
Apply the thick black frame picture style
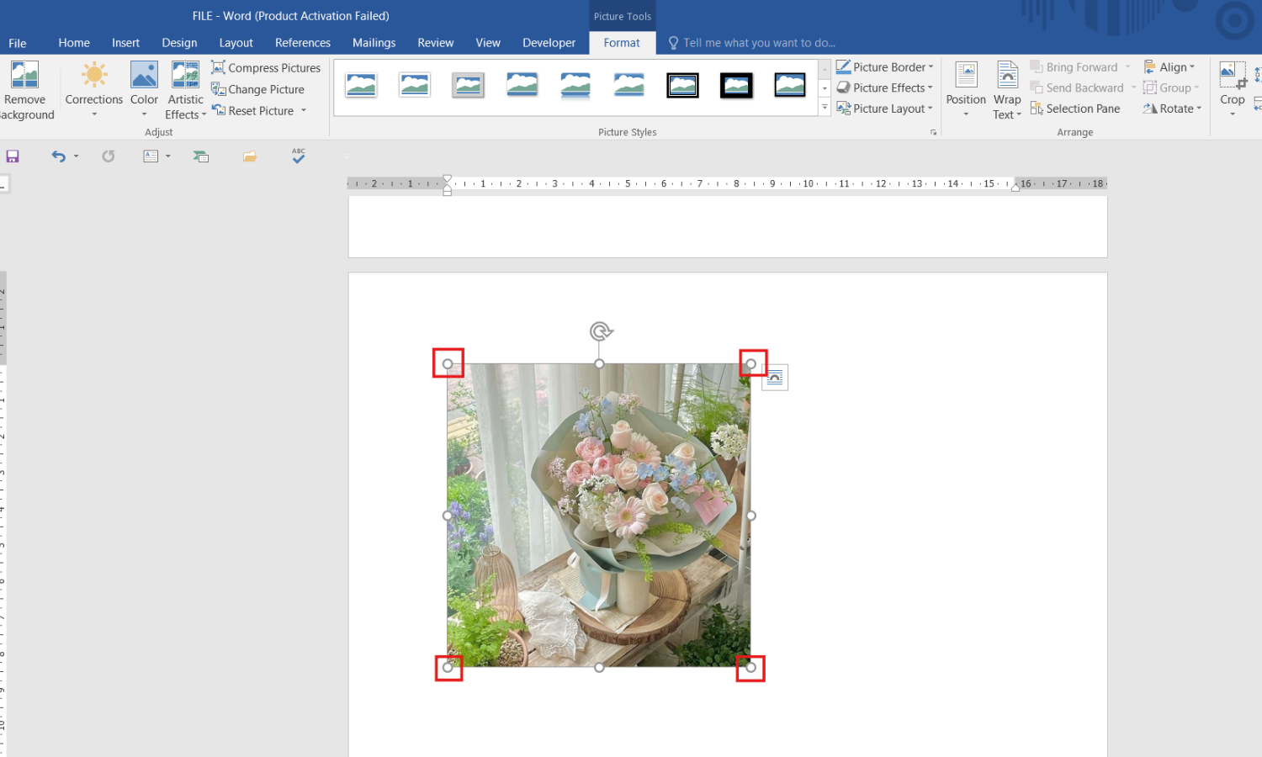pos(736,85)
